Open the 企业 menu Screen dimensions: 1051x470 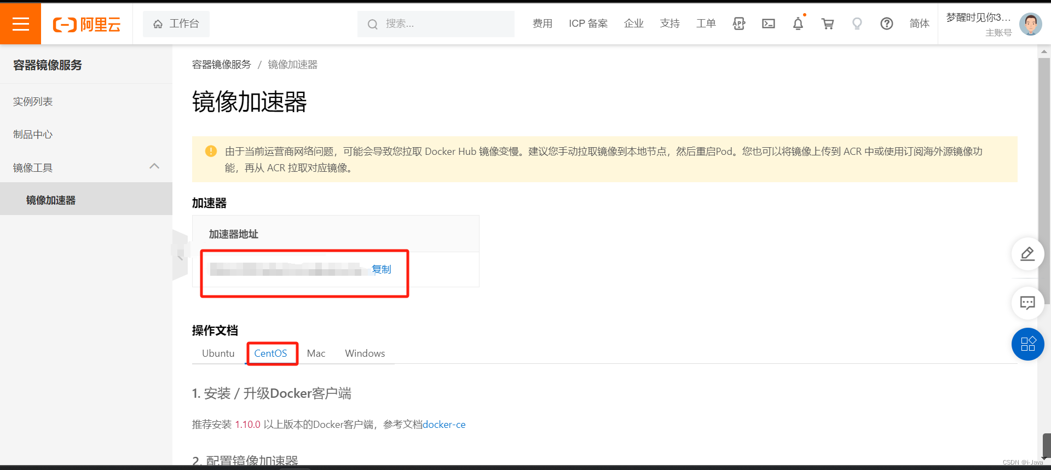(634, 24)
